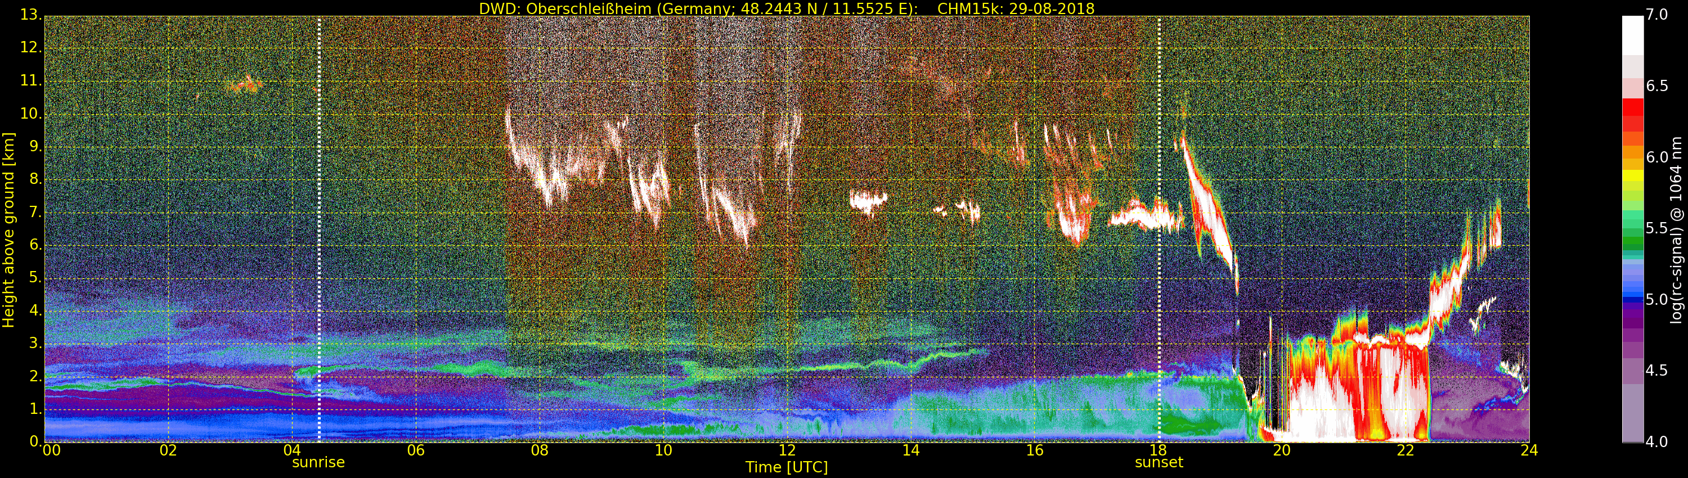Click the '24' time tick label
This screenshot has width=1688, height=478.
click(x=1529, y=450)
